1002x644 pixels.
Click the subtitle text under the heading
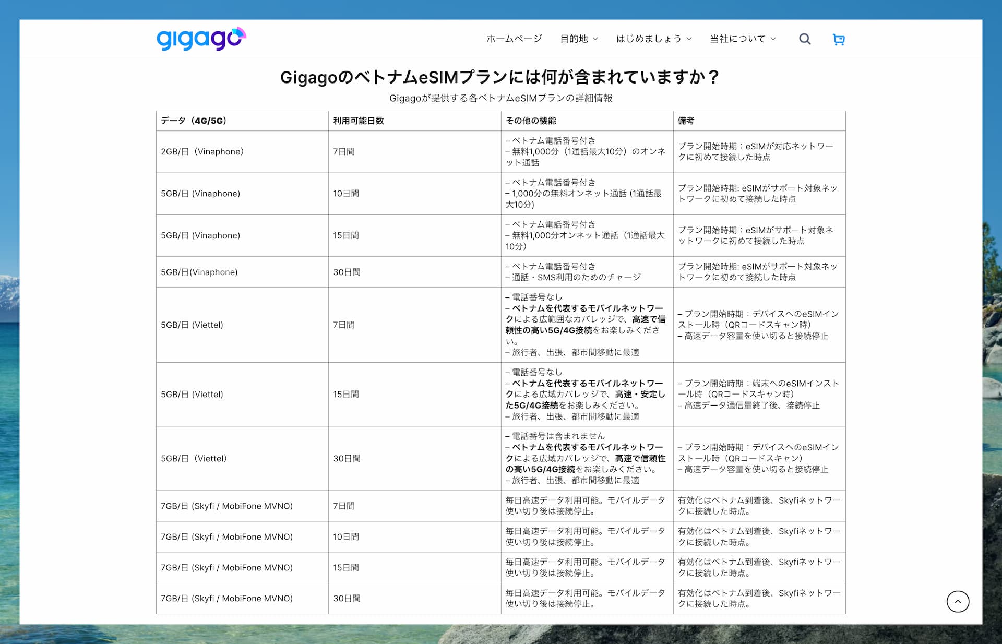[500, 98]
